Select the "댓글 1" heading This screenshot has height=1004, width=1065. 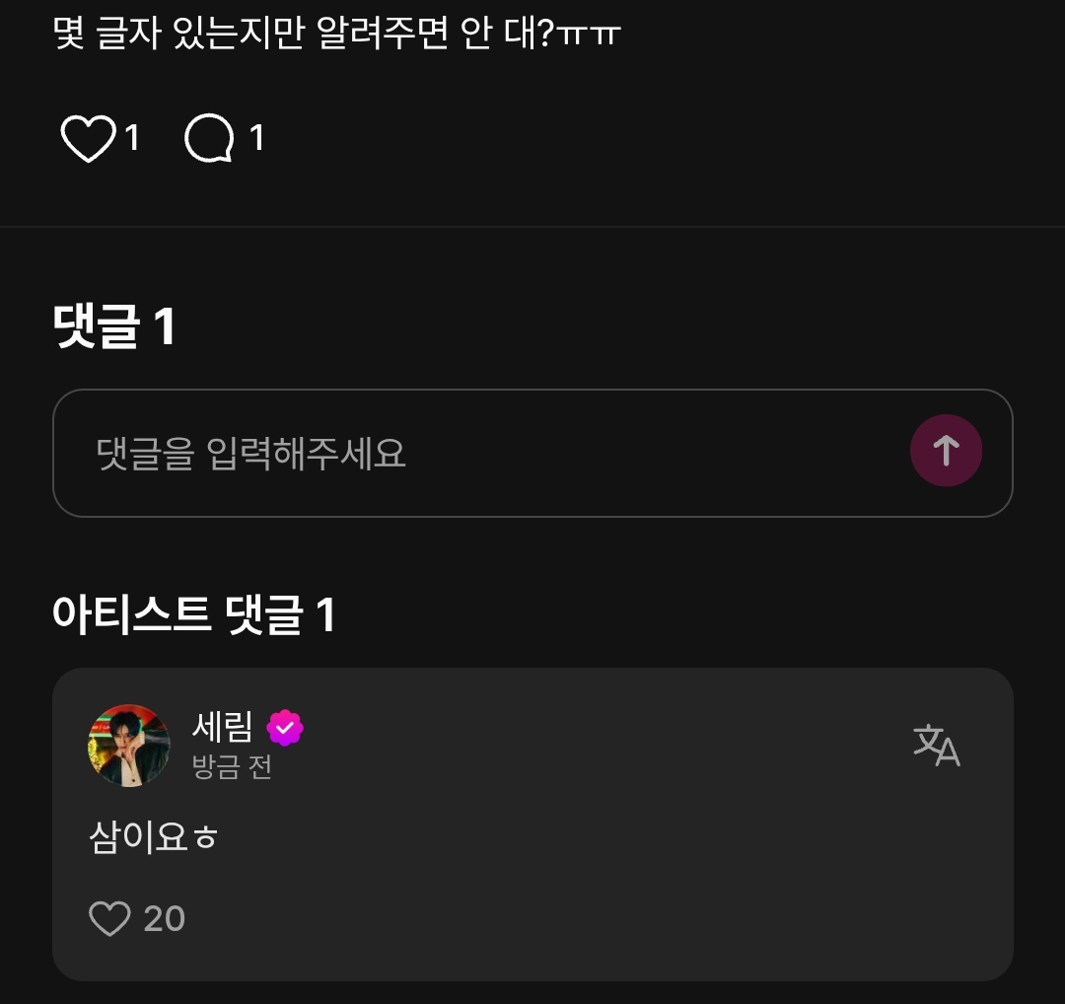(114, 326)
